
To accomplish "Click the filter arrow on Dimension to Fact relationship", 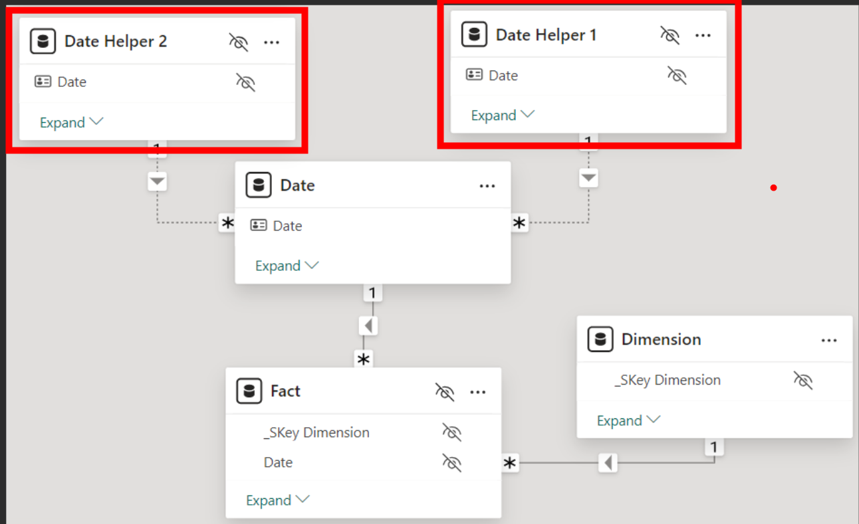I will (607, 463).
